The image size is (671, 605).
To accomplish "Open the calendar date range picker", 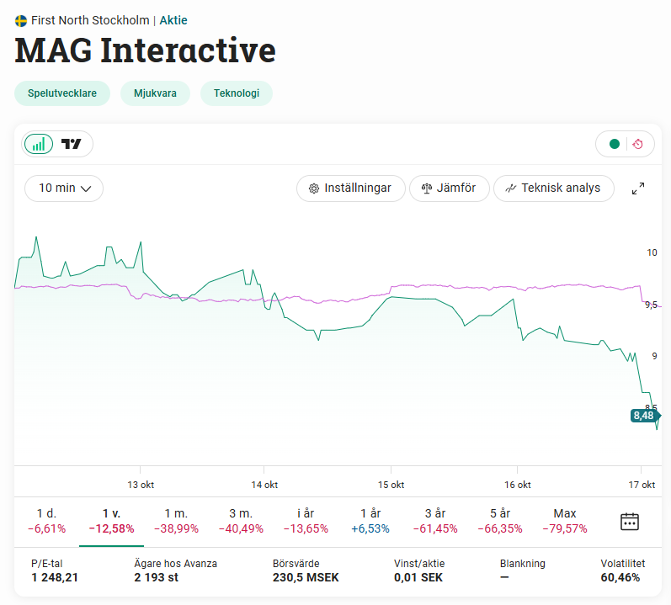I will pyautogui.click(x=630, y=522).
